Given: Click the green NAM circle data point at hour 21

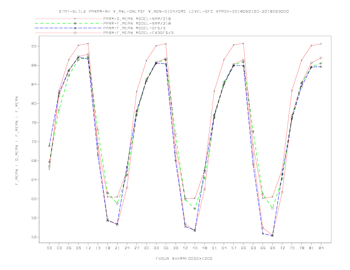Looking at the screenshot, I should point(117,203).
